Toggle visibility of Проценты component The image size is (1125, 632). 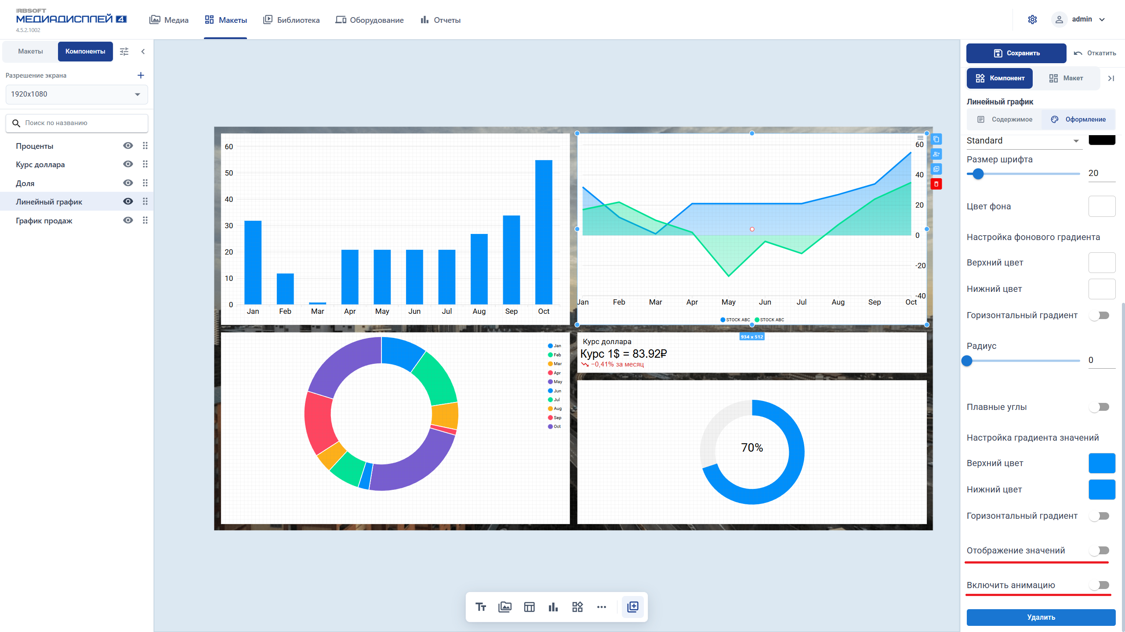point(128,146)
